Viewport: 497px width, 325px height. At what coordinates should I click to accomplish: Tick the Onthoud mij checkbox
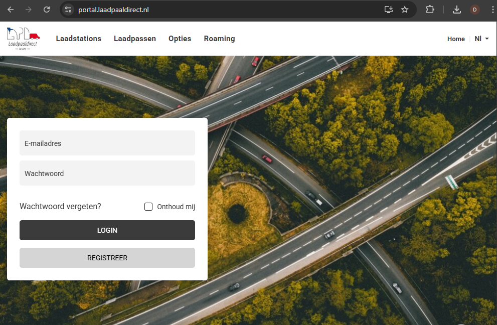coord(148,207)
